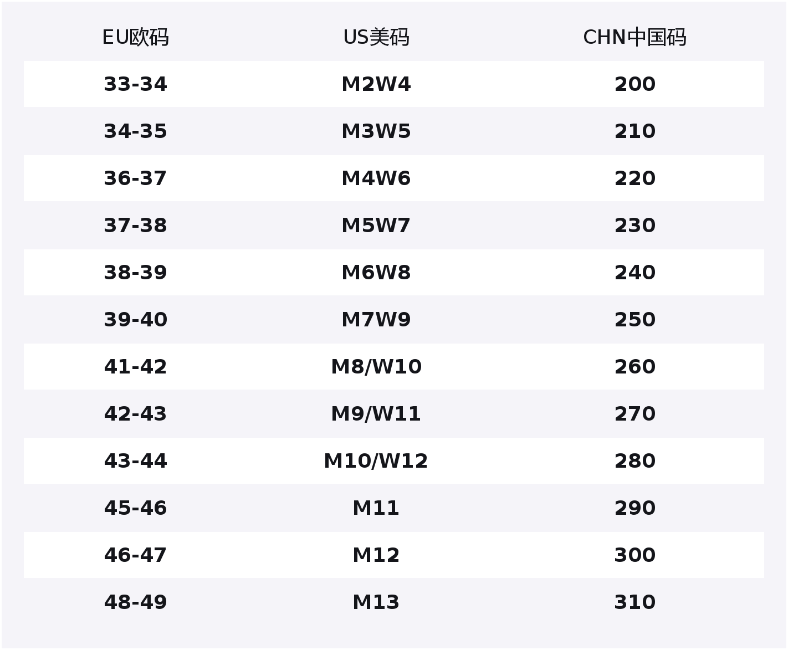
Task: Select the M10/W12 US size cell
Action: point(376,461)
